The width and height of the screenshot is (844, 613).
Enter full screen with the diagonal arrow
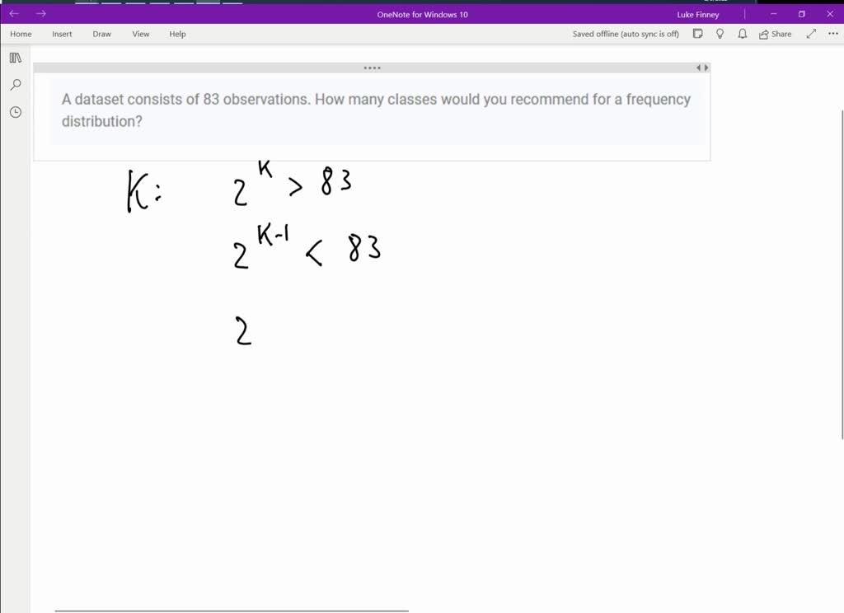pos(811,34)
